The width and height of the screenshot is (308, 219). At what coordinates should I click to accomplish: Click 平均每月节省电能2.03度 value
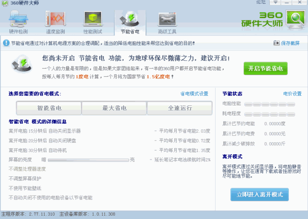(184, 131)
